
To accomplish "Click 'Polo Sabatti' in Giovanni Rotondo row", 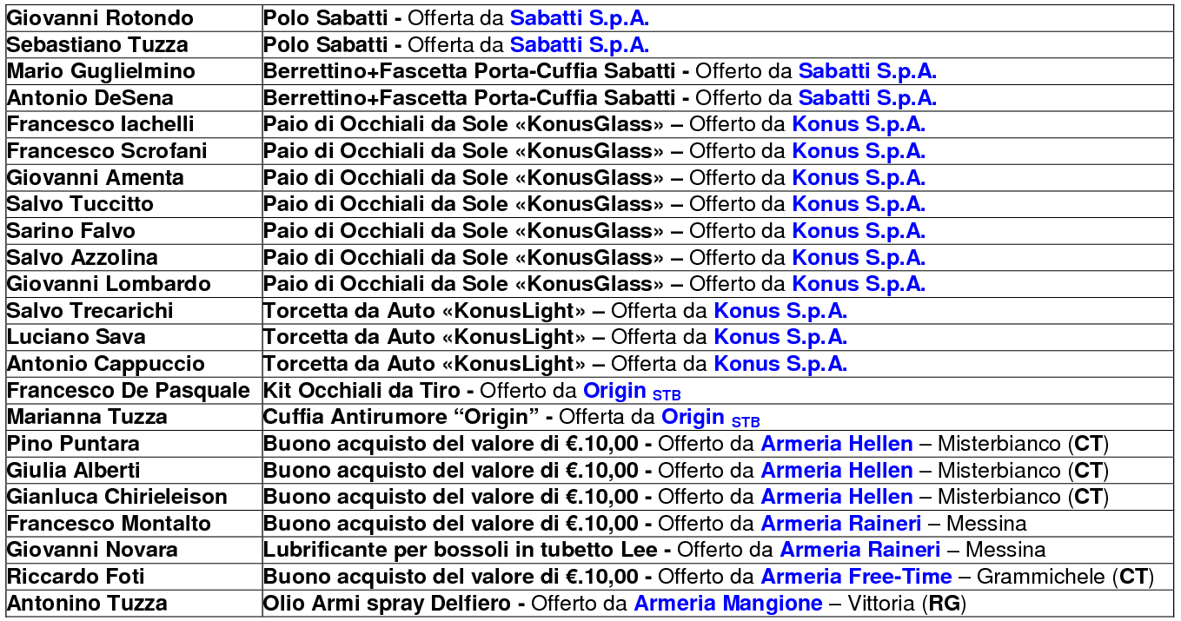I will pyautogui.click(x=326, y=17).
